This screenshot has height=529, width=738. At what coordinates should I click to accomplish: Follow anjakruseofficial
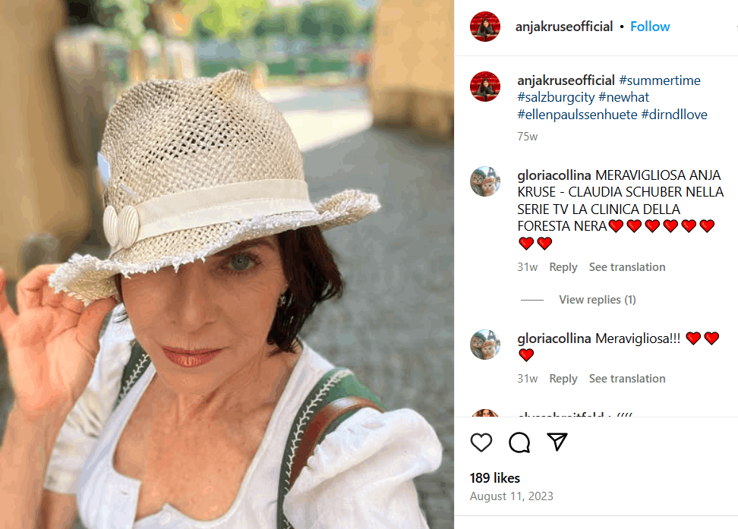click(x=650, y=27)
